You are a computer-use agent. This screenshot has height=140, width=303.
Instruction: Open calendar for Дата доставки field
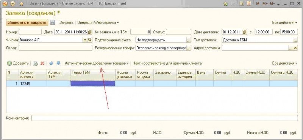(245, 32)
